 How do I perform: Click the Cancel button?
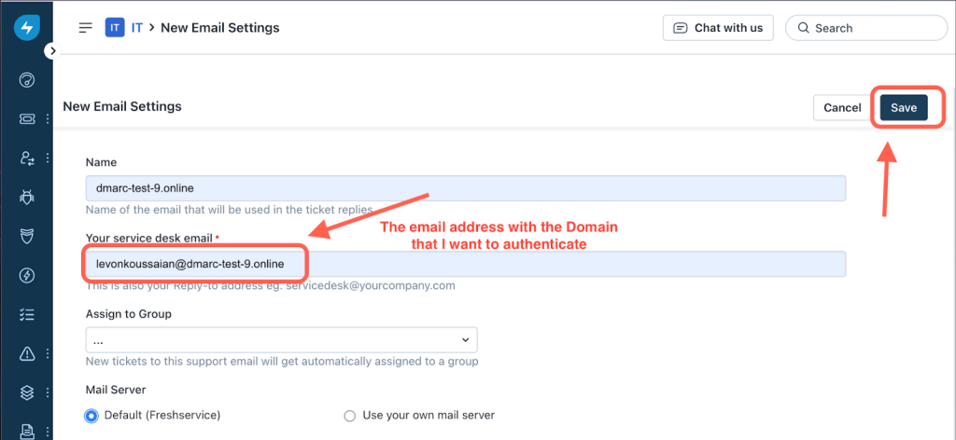pyautogui.click(x=842, y=107)
